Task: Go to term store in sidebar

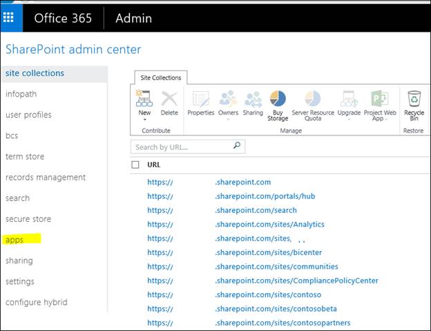Action: pyautogui.click(x=25, y=157)
